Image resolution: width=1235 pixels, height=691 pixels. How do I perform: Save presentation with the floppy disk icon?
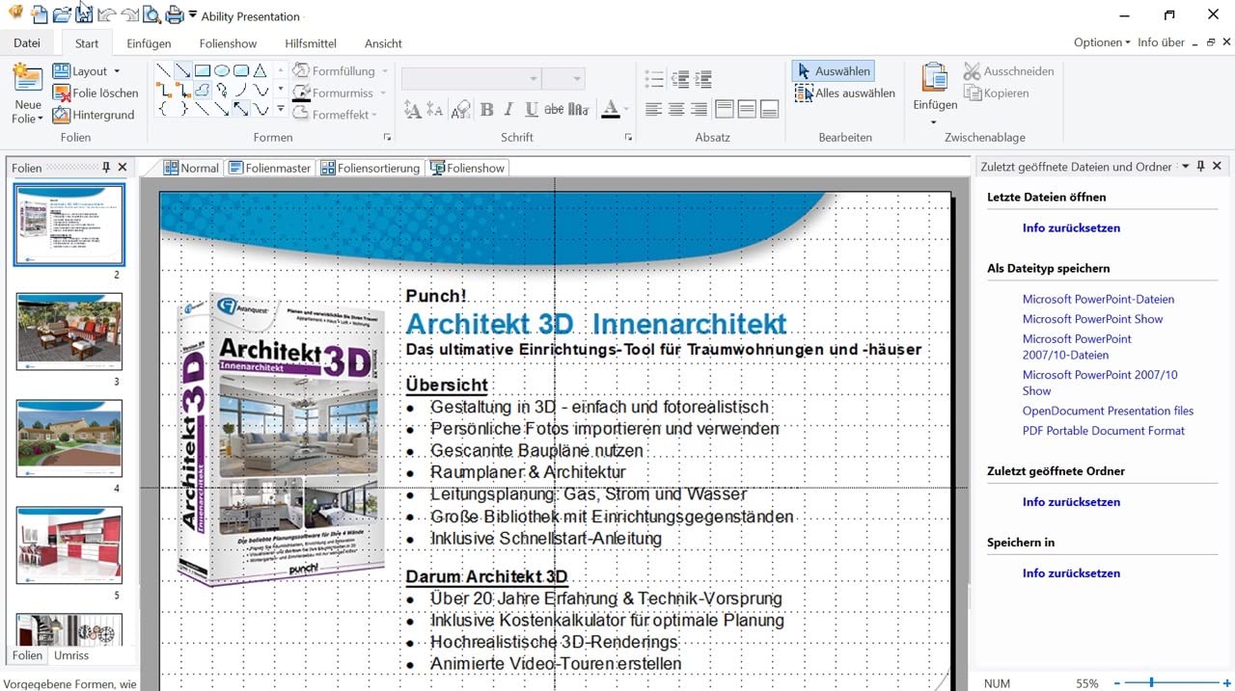click(x=84, y=14)
